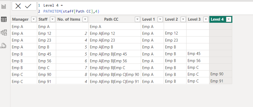
Task: Select the Level 1 column header
Action: click(x=152, y=19)
